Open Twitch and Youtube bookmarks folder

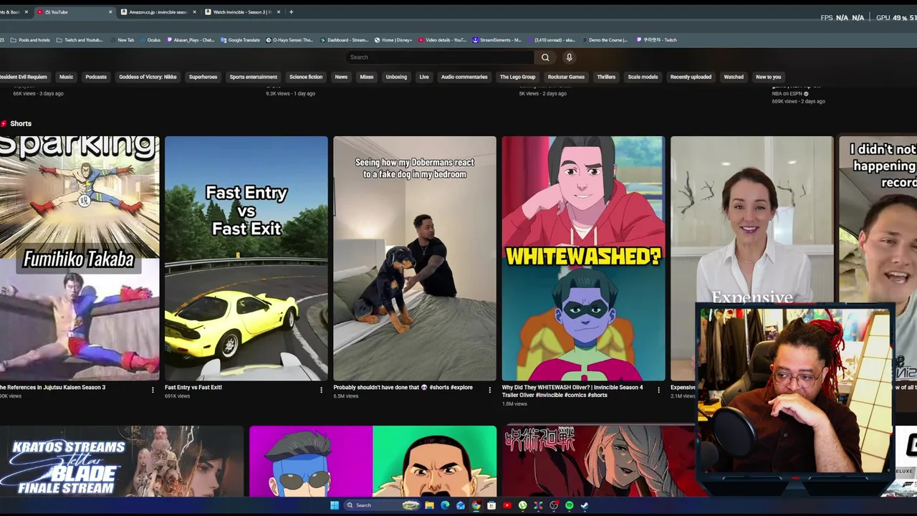coord(80,40)
